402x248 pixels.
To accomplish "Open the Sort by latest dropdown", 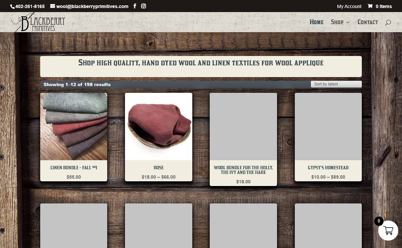I will [336, 84].
